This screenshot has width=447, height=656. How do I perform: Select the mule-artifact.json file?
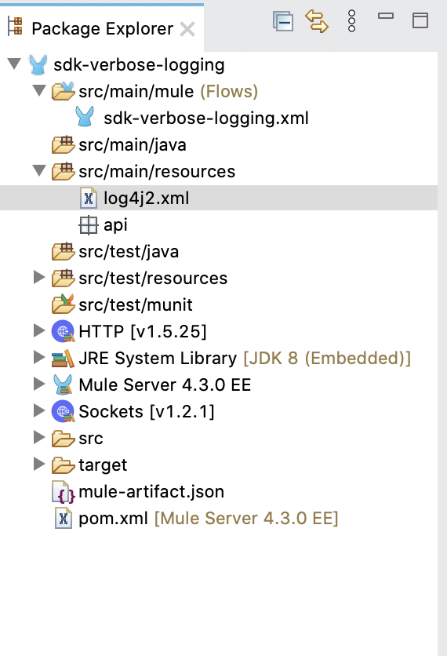click(x=151, y=492)
